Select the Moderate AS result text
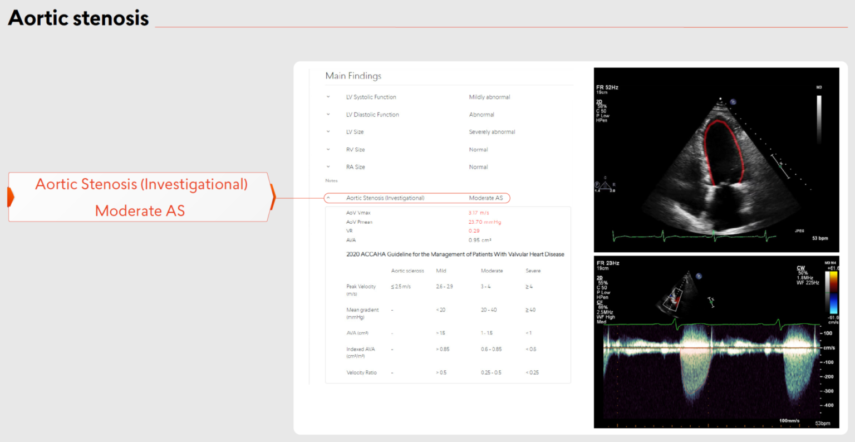The width and height of the screenshot is (855, 442). point(485,198)
